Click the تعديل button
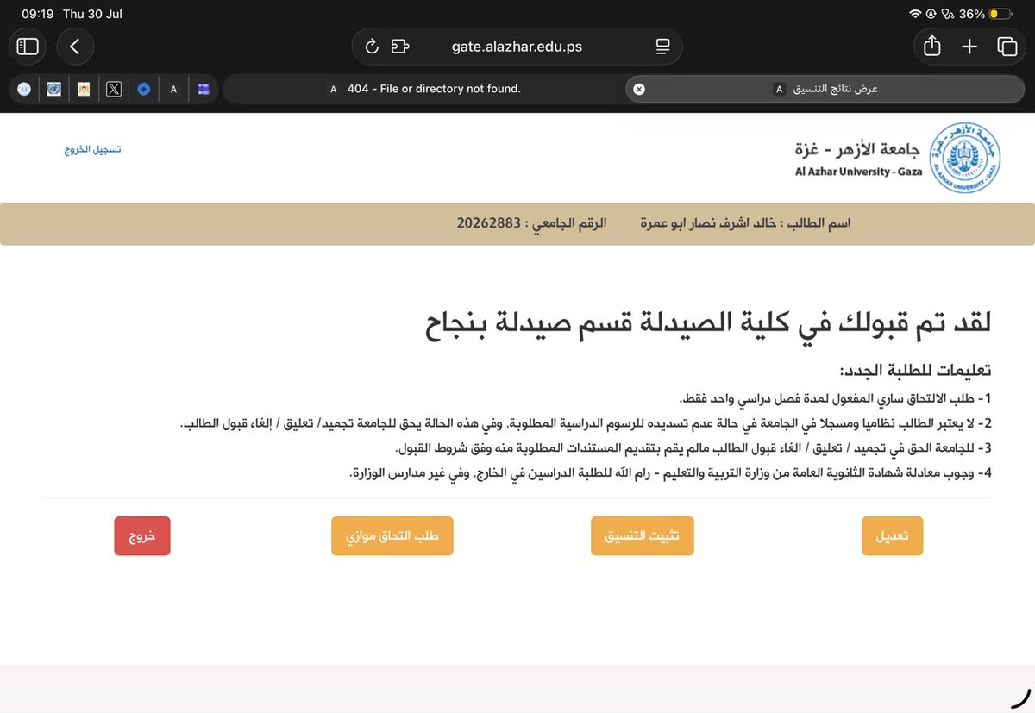This screenshot has width=1035, height=713. pyautogui.click(x=893, y=535)
